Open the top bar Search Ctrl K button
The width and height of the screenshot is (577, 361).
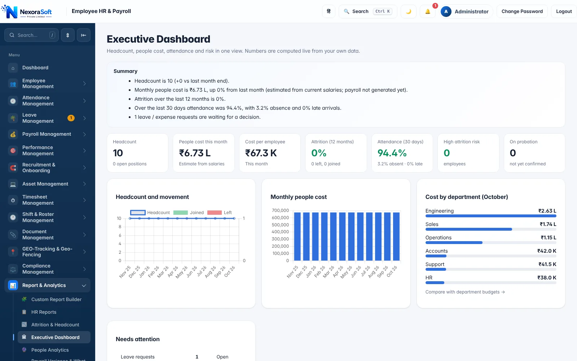[x=368, y=12]
